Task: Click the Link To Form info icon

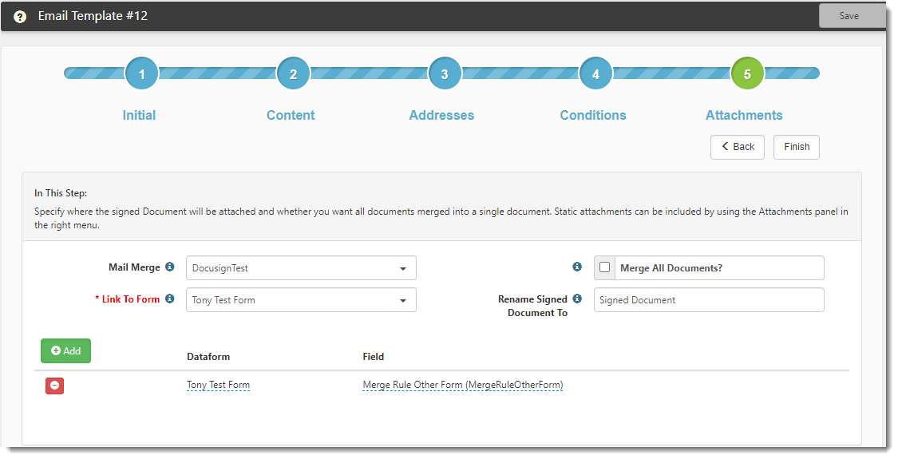Action: click(169, 299)
